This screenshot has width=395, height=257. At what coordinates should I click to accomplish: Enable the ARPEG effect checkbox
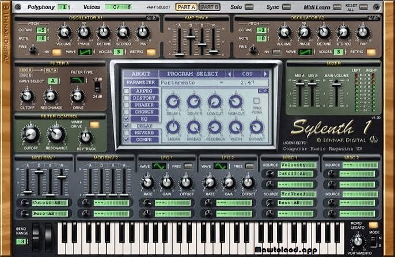click(x=127, y=91)
